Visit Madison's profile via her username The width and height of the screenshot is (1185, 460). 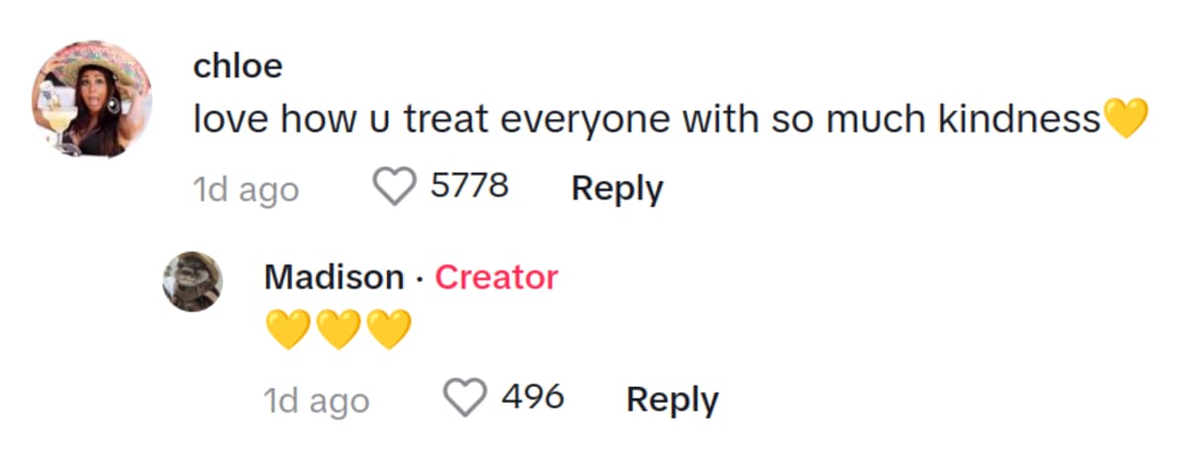pyautogui.click(x=334, y=277)
